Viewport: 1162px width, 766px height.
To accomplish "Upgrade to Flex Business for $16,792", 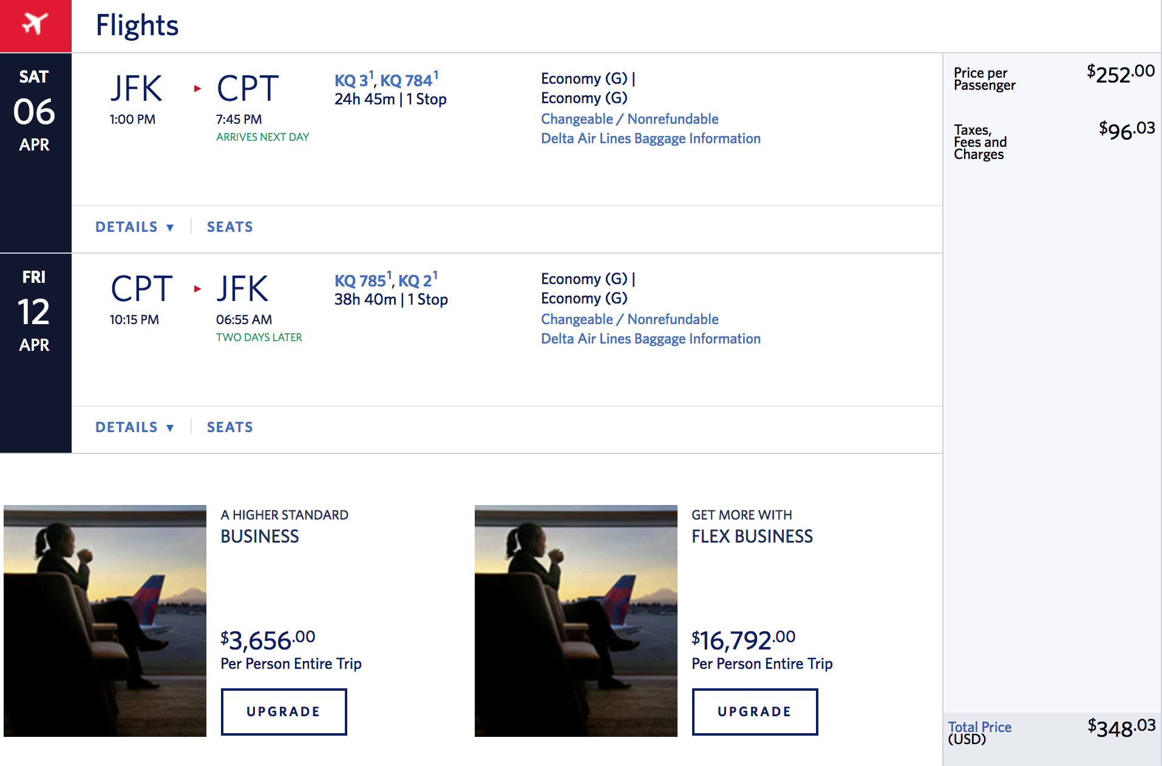I will pyautogui.click(x=755, y=711).
